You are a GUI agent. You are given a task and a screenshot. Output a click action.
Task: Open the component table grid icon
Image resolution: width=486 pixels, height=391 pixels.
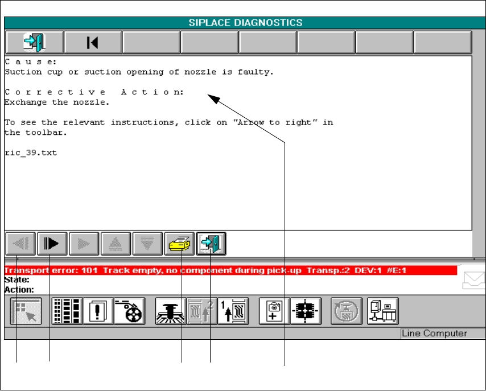click(x=67, y=311)
